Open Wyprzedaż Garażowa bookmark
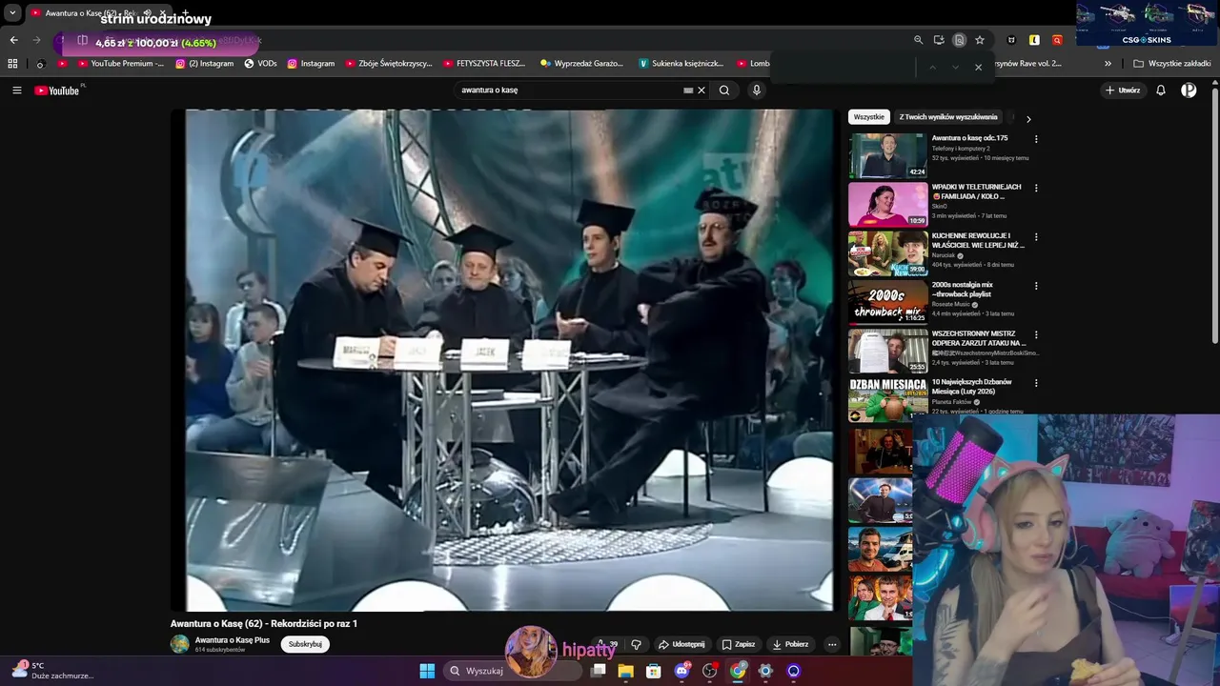This screenshot has height=686, width=1220. [x=581, y=64]
